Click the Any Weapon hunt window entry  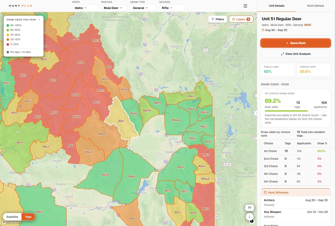(x=296, y=214)
